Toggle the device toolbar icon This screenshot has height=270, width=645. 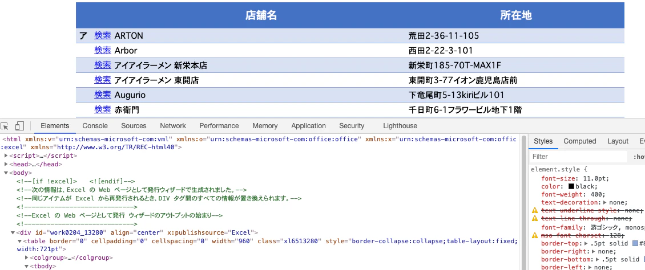19,126
